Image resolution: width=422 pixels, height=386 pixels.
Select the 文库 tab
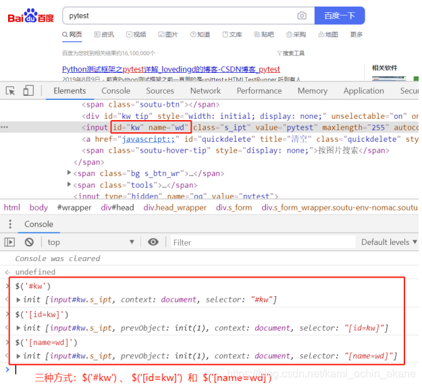(x=232, y=34)
